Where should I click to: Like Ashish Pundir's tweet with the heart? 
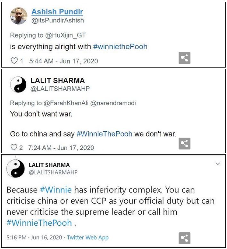click(x=14, y=61)
